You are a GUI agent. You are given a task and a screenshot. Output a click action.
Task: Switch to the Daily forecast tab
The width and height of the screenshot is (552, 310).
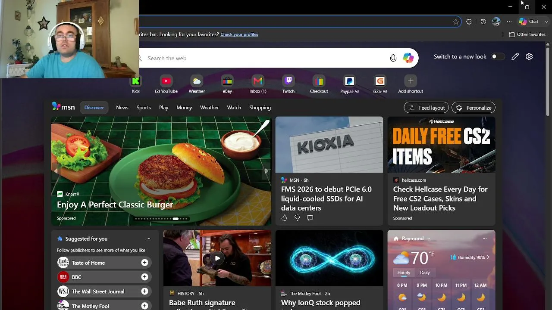425,273
